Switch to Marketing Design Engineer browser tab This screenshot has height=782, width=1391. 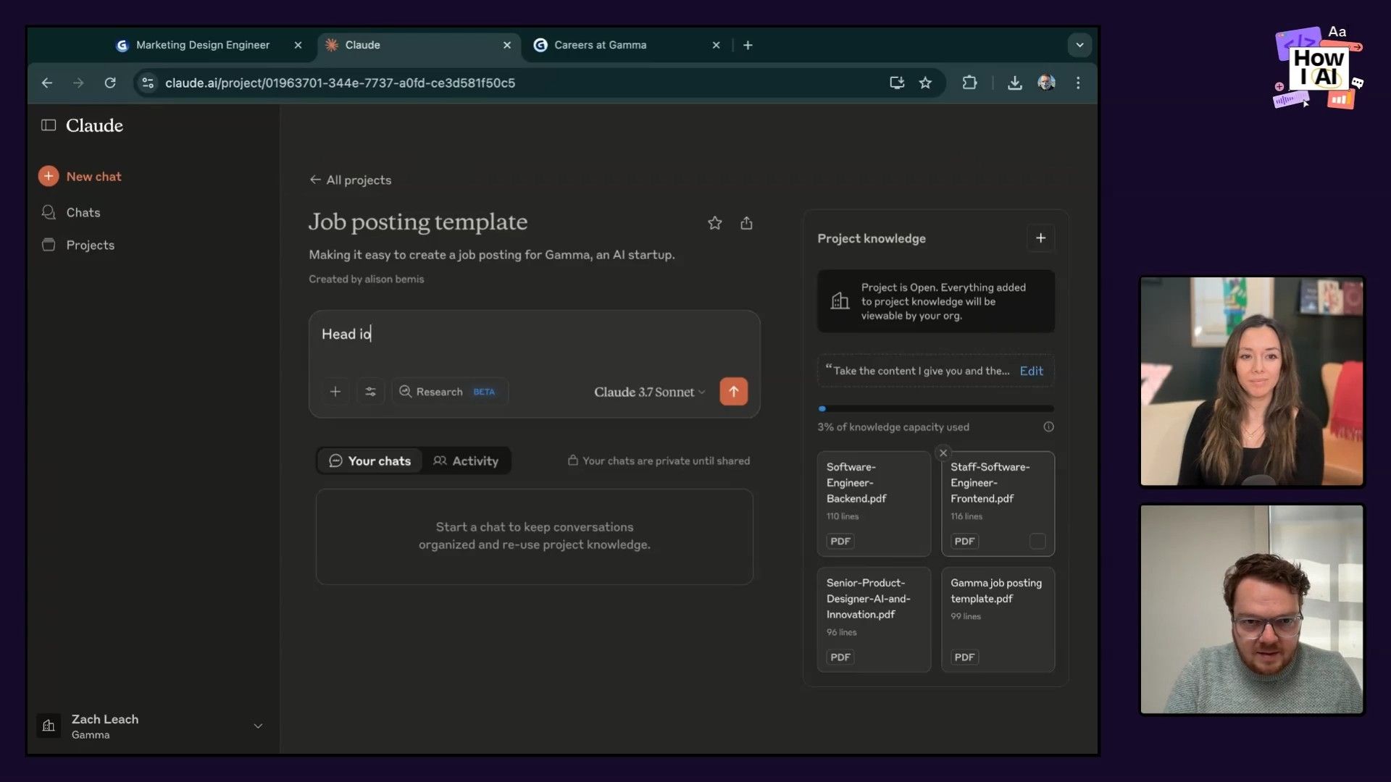tap(203, 45)
